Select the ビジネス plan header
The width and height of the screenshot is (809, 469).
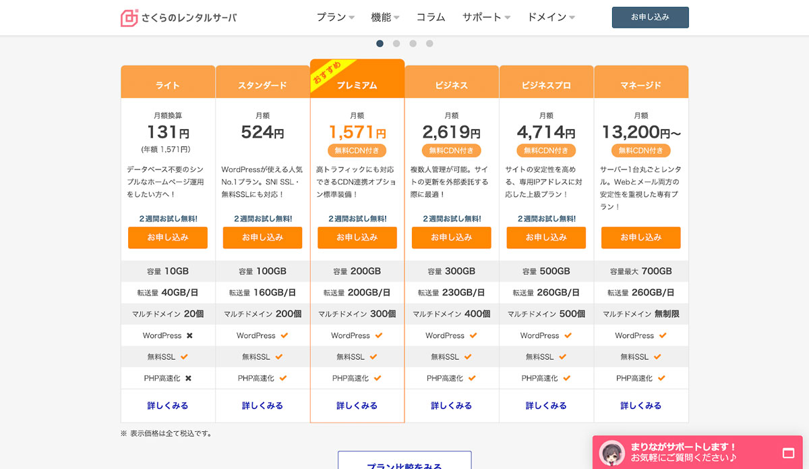point(452,82)
